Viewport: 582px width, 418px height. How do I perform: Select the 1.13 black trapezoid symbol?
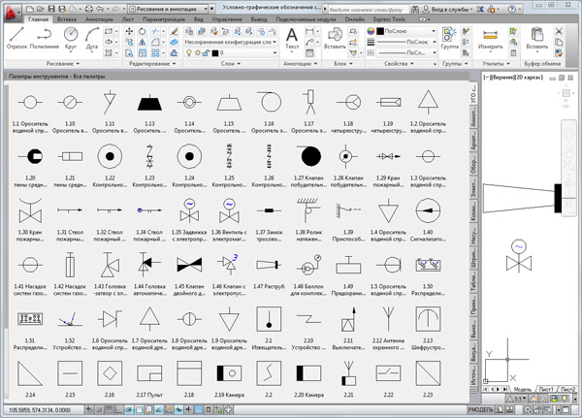pyautogui.click(x=150, y=102)
